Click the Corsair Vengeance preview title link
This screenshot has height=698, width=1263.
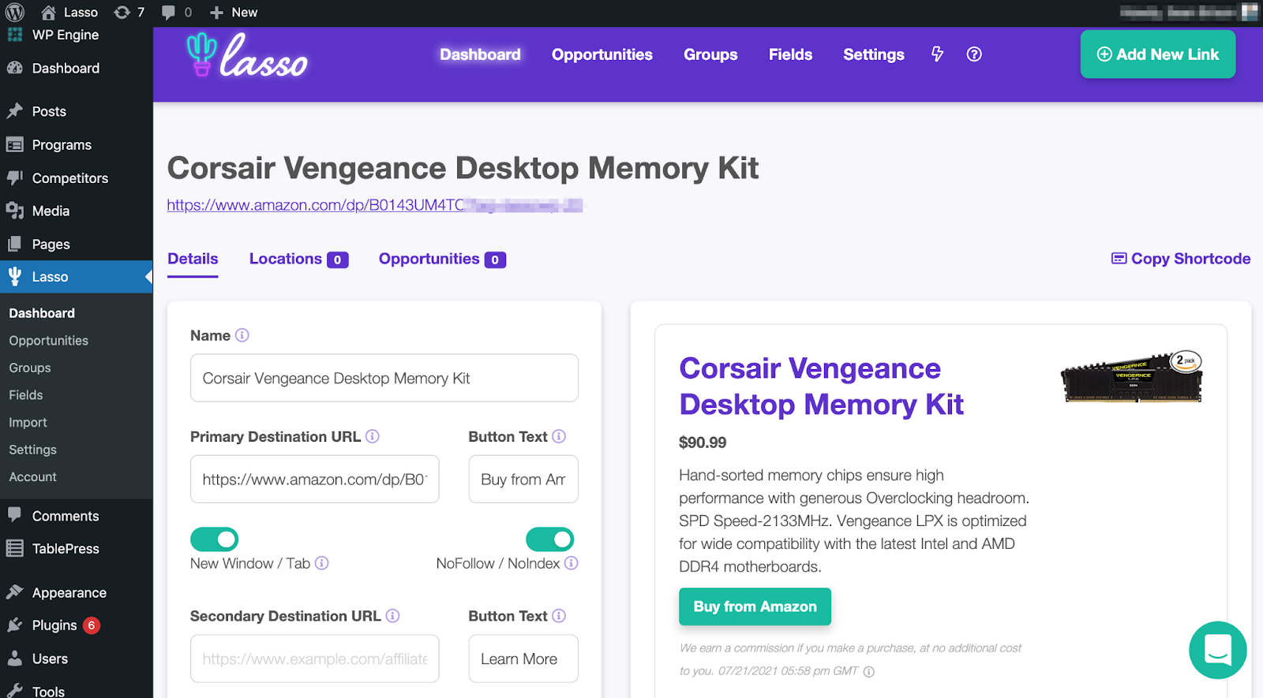coord(821,386)
